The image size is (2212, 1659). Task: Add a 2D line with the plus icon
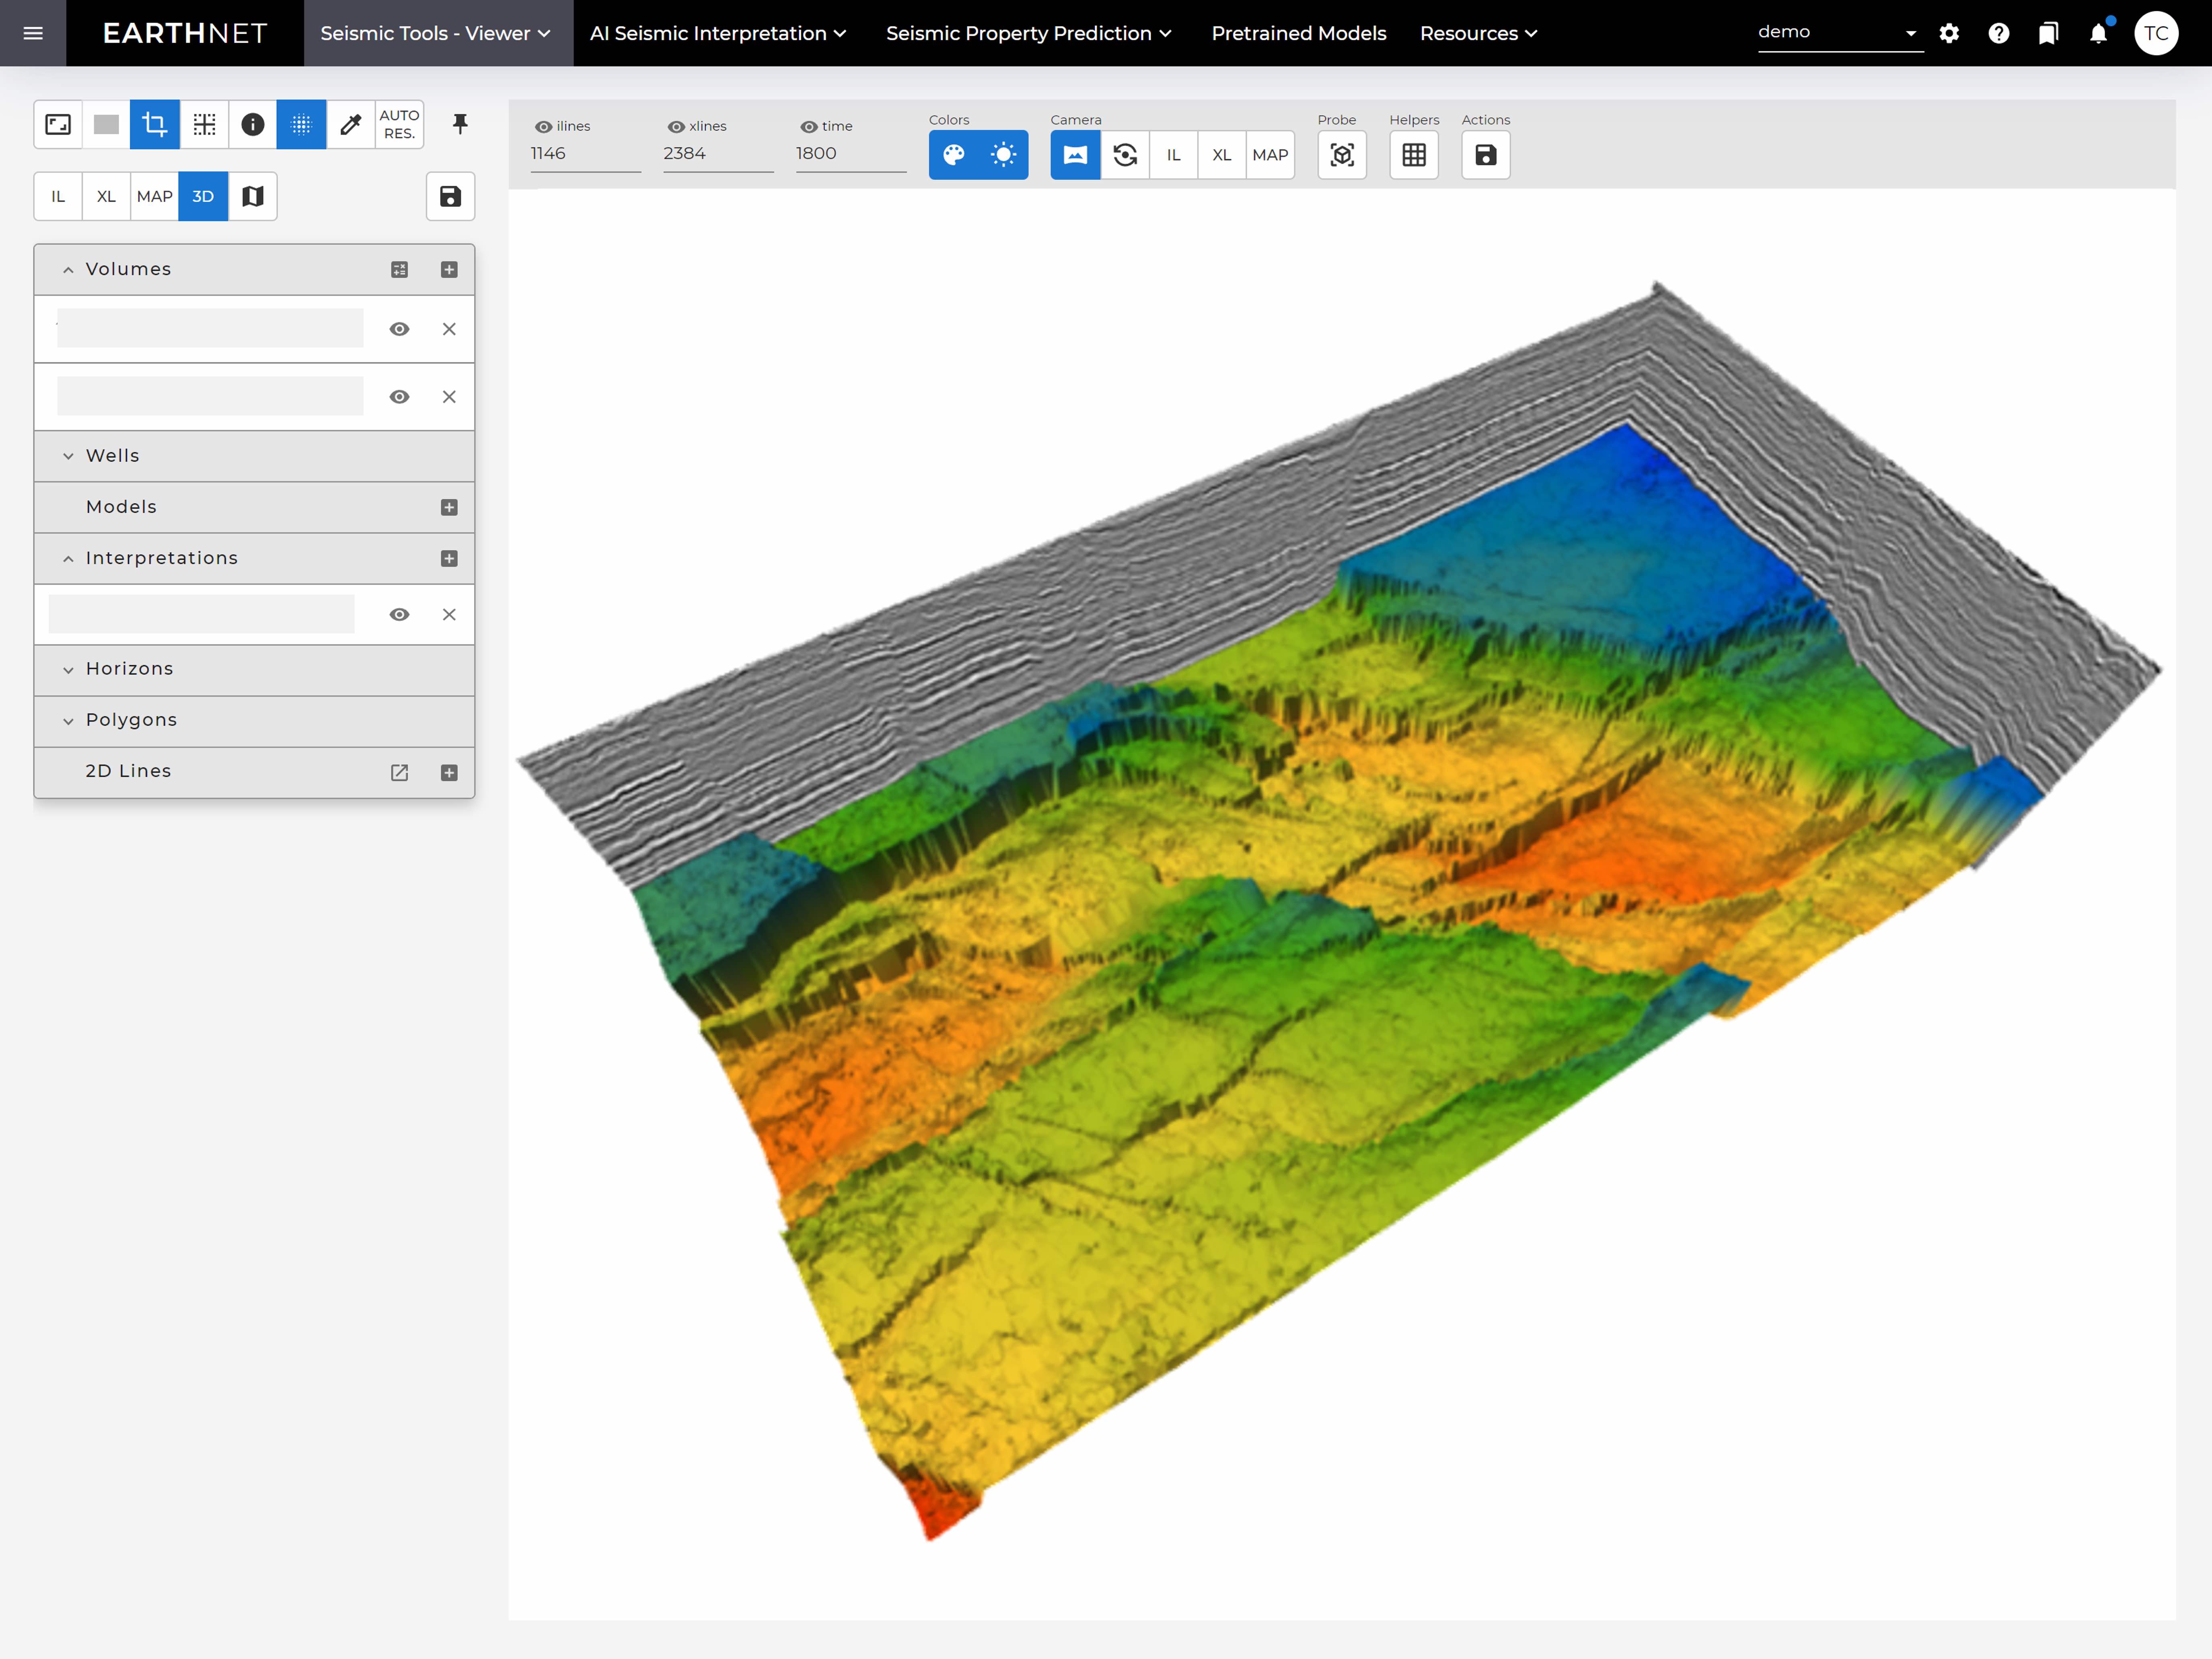449,772
